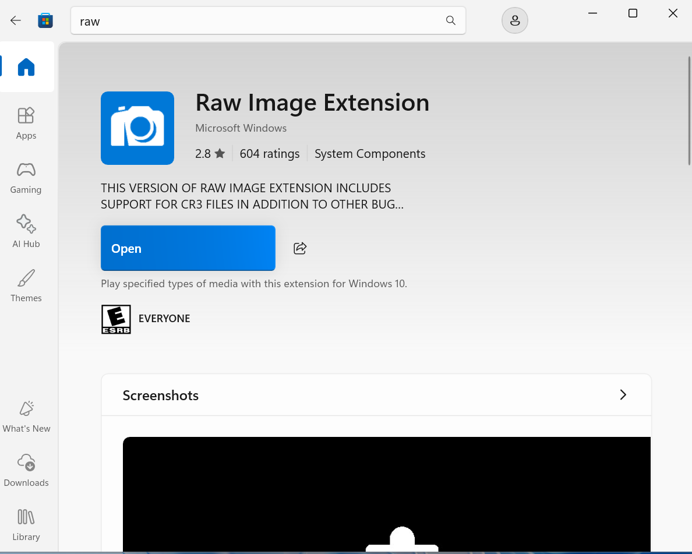Viewport: 692px width, 554px height.
Task: Open the Downloads section
Action: pos(26,471)
